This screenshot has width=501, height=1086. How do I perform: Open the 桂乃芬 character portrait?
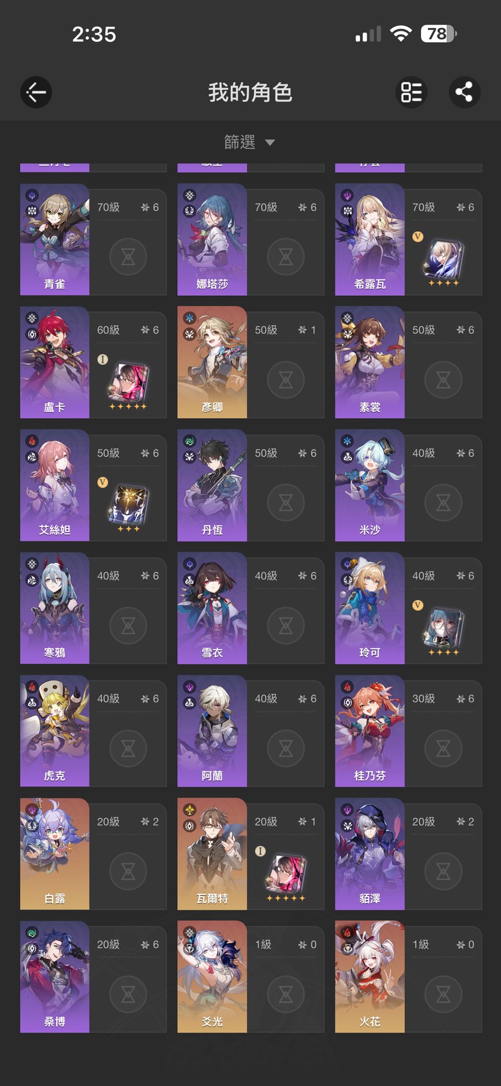[370, 731]
